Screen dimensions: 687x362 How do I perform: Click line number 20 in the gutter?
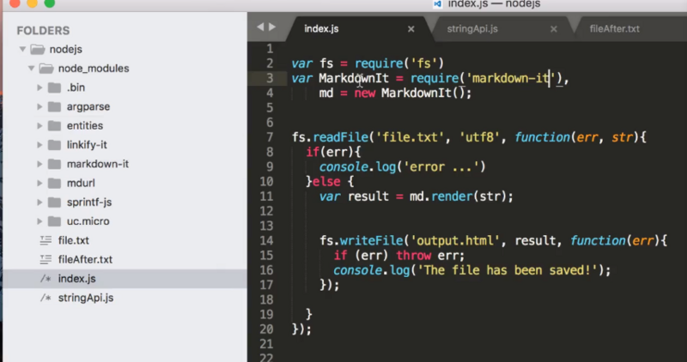[x=266, y=329]
